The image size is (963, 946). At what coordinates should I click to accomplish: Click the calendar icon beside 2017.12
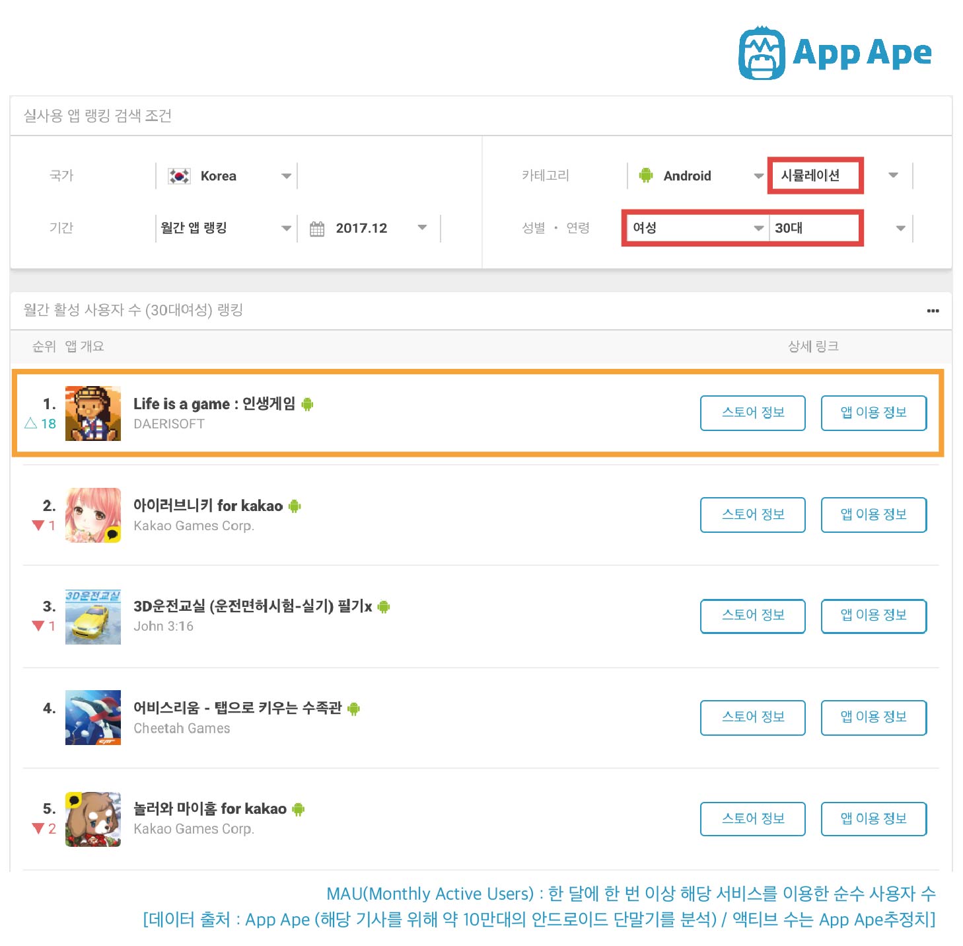point(317,229)
